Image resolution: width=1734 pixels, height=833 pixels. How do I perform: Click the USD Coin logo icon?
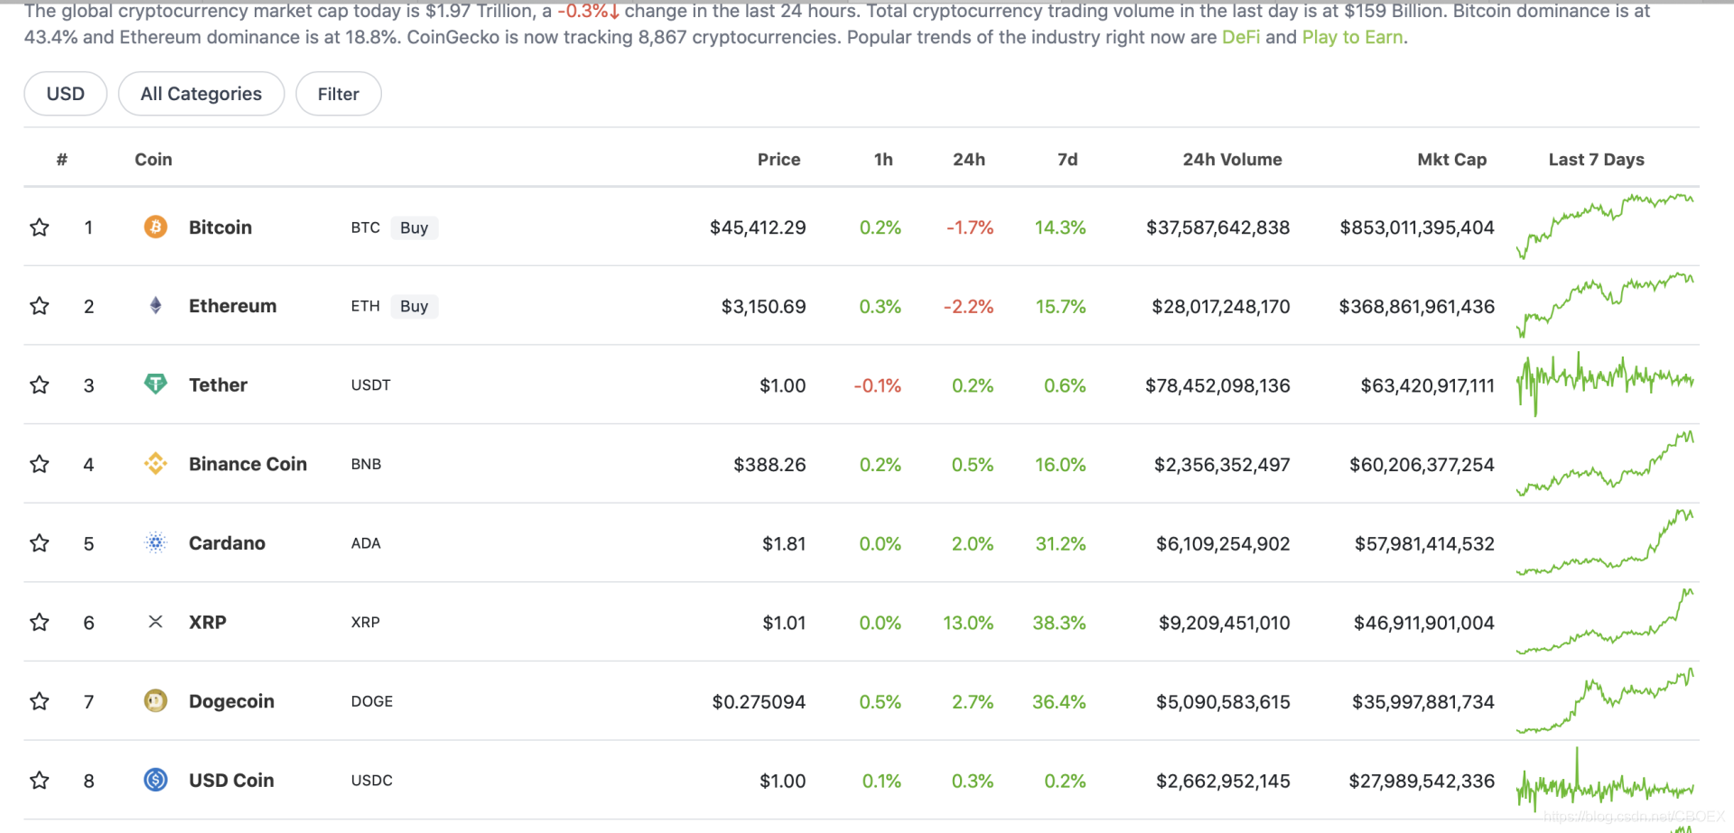tap(155, 780)
